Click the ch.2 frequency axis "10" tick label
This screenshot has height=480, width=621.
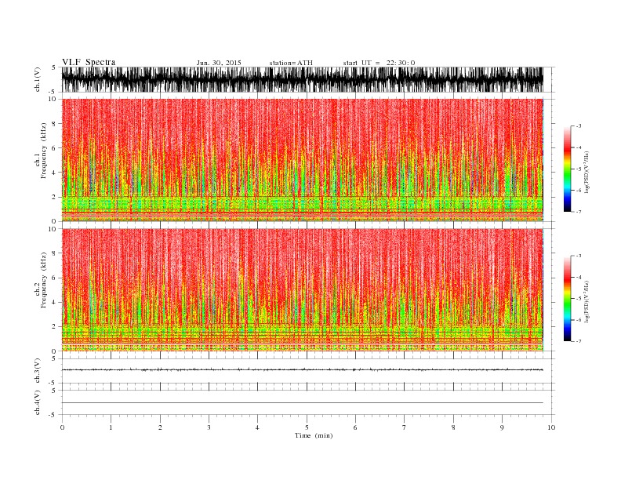click(x=53, y=229)
